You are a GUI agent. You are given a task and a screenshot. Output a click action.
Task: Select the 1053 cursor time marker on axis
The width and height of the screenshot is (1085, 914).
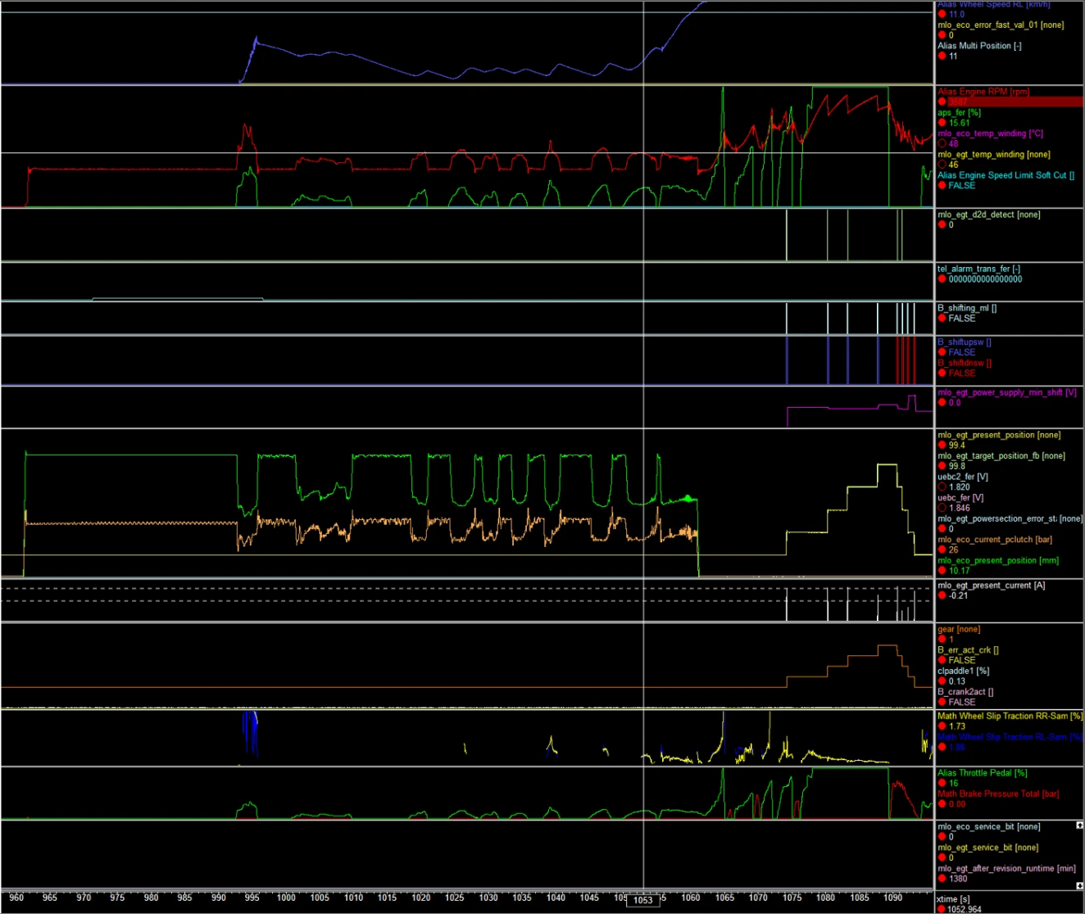tap(643, 900)
